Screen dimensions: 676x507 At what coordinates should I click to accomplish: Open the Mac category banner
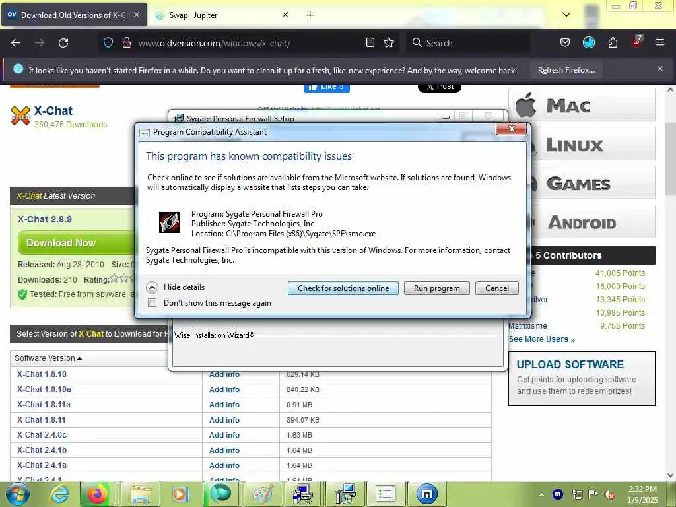pos(582,105)
